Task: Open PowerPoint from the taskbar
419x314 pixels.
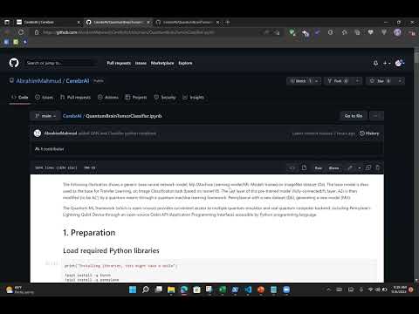Action: pyautogui.click(x=261, y=290)
